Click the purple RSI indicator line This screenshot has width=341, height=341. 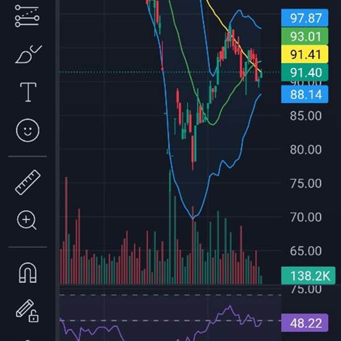click(219, 313)
